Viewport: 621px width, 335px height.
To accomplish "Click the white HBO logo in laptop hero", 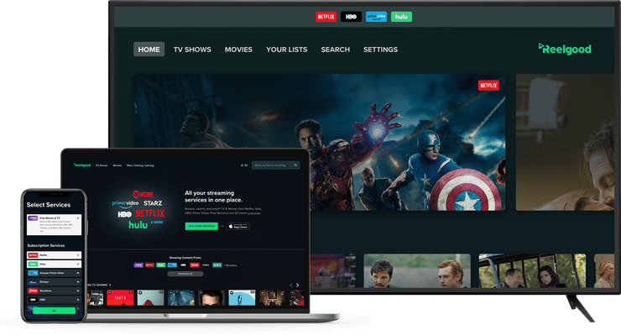I will tap(124, 214).
